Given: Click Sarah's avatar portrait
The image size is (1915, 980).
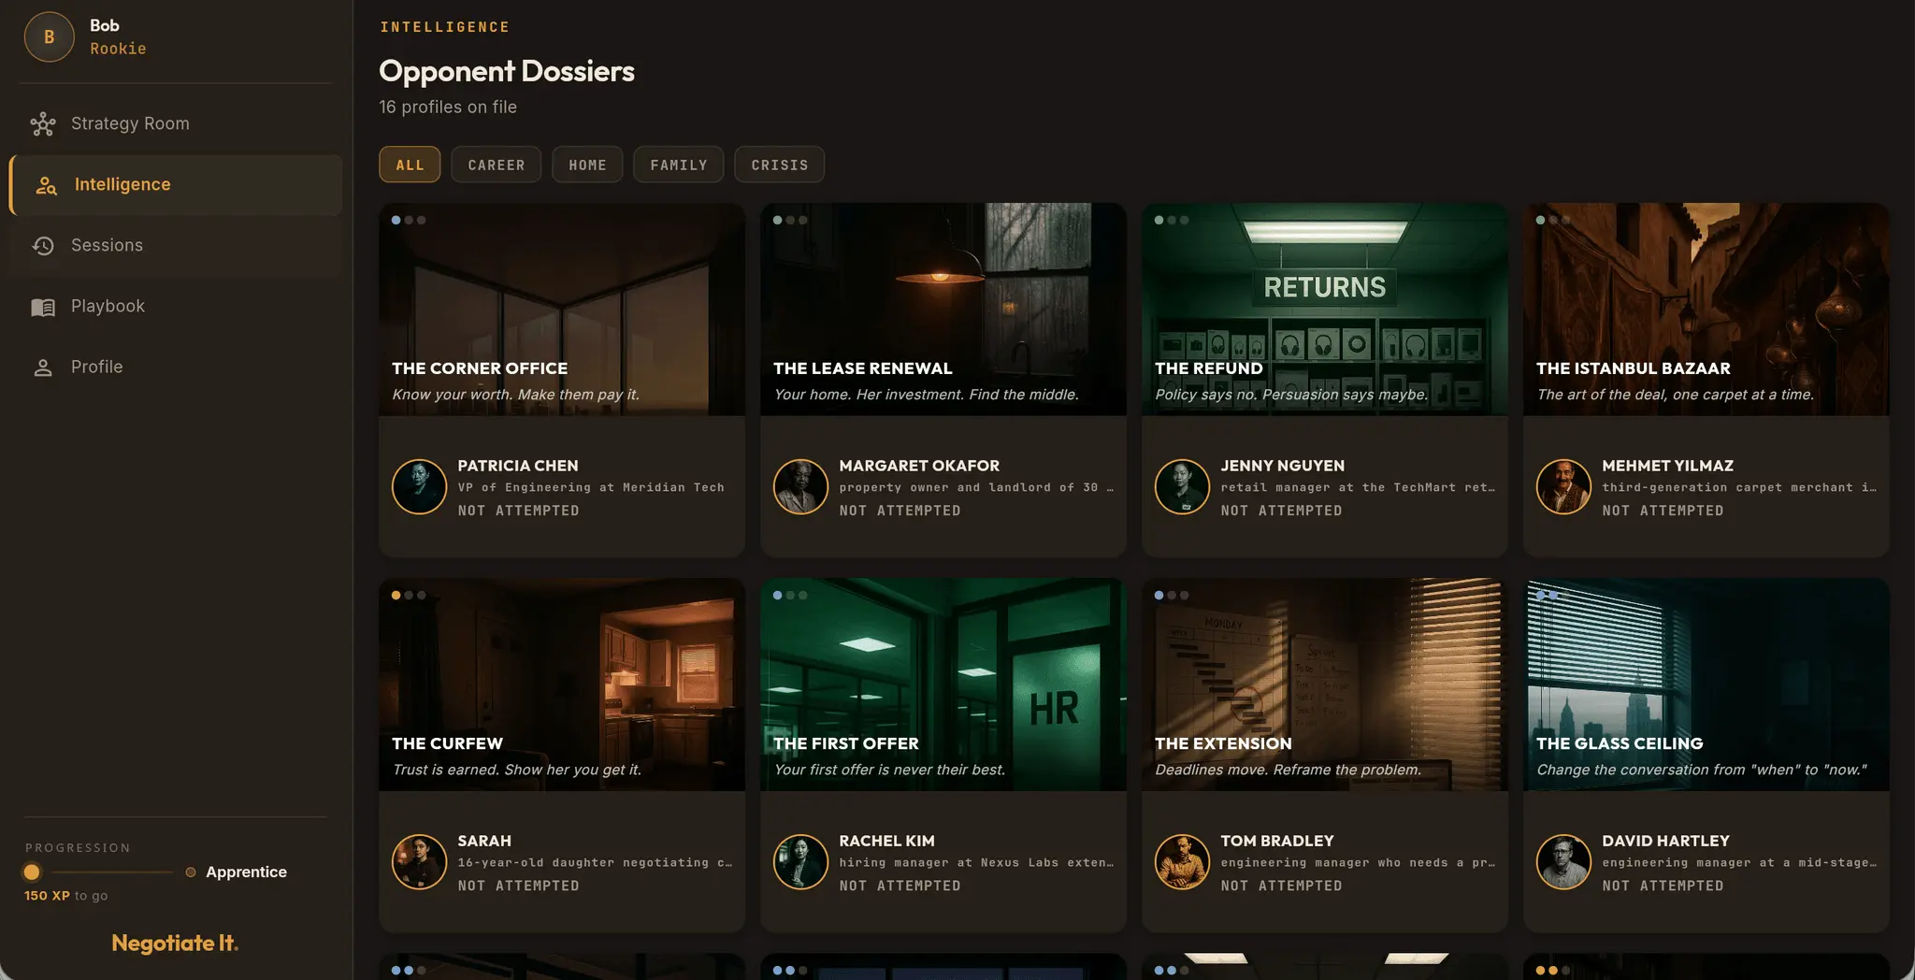Looking at the screenshot, I should [x=419, y=861].
